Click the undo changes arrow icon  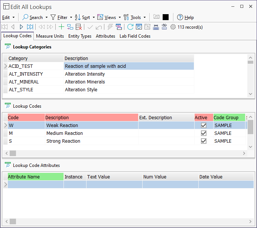(99, 27)
